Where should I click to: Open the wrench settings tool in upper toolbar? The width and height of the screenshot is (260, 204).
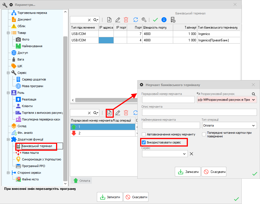tap(144, 20)
